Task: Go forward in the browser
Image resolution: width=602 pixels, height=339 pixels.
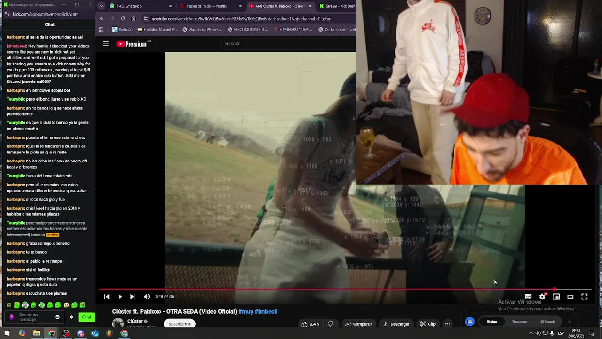Action: 112,19
